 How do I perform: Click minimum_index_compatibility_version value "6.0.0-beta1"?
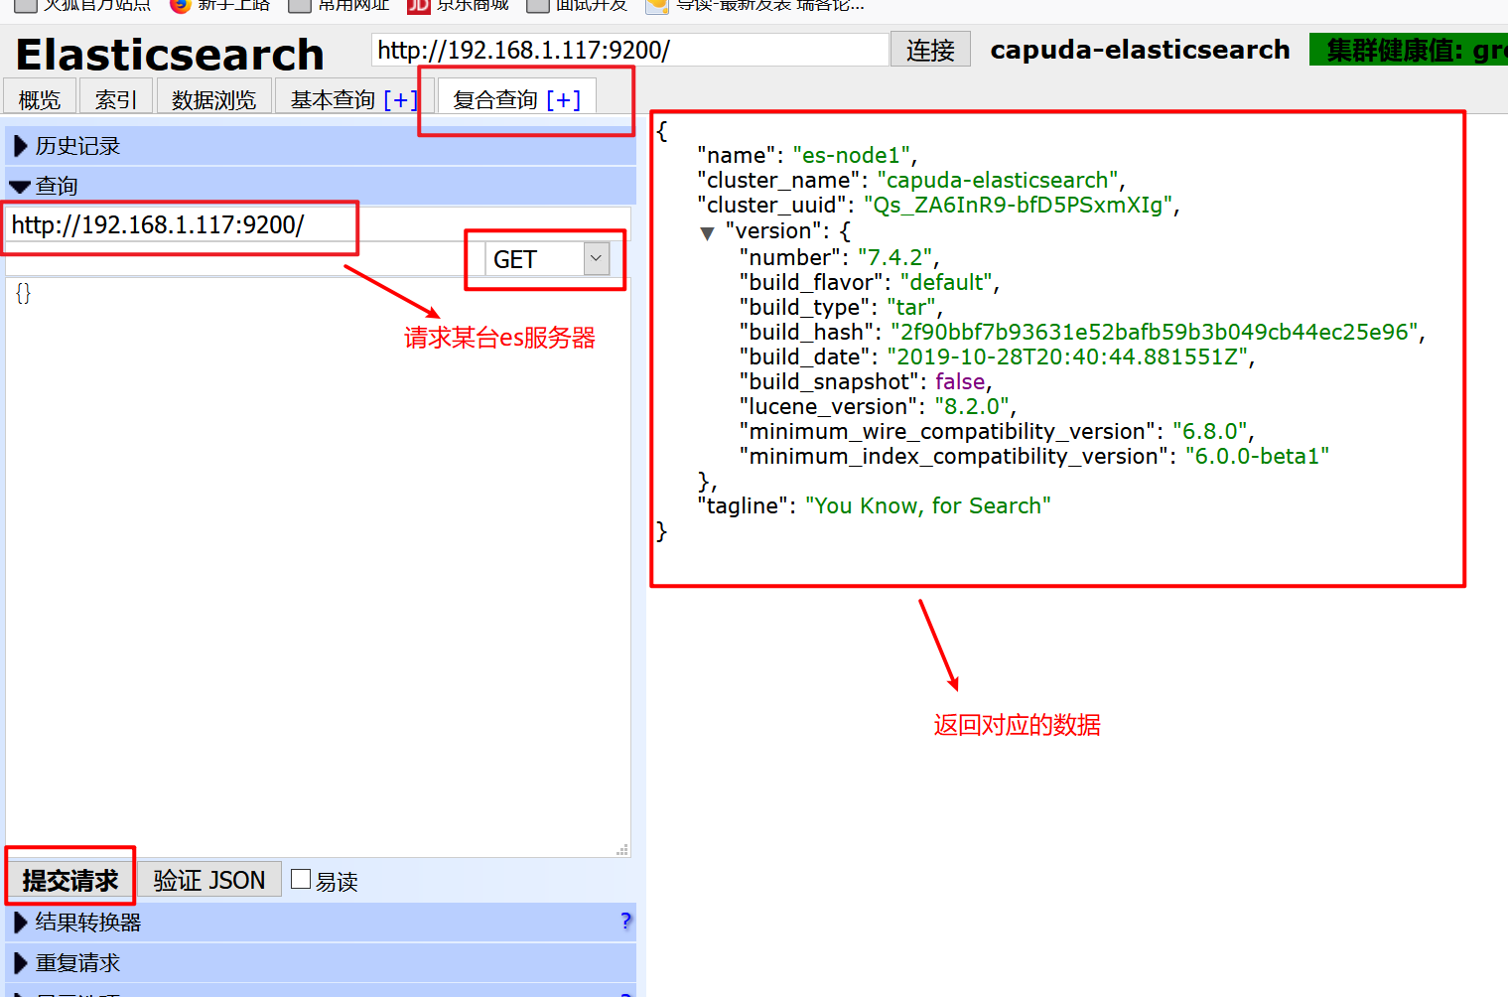coord(1257,456)
